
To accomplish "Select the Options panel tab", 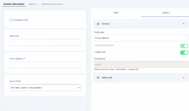I will tap(166, 13).
